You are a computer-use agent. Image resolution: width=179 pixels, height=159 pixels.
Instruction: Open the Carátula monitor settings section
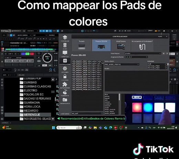pyautogui.click(x=65, y=54)
